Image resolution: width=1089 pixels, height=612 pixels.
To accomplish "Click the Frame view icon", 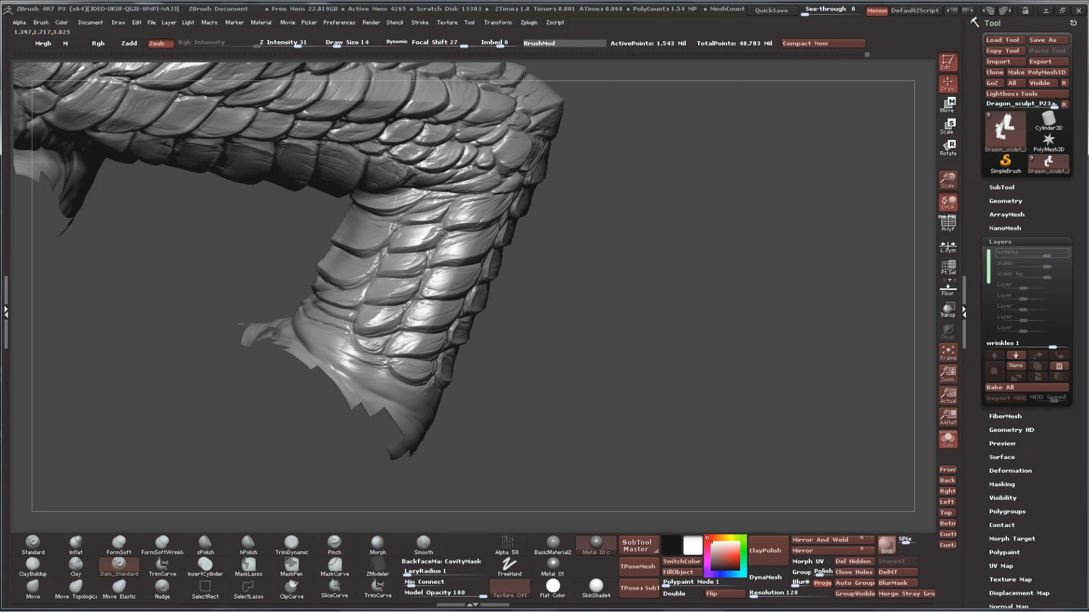I will click(948, 352).
